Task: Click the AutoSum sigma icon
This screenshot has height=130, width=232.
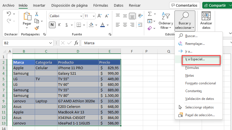Action: (x=150, y=14)
